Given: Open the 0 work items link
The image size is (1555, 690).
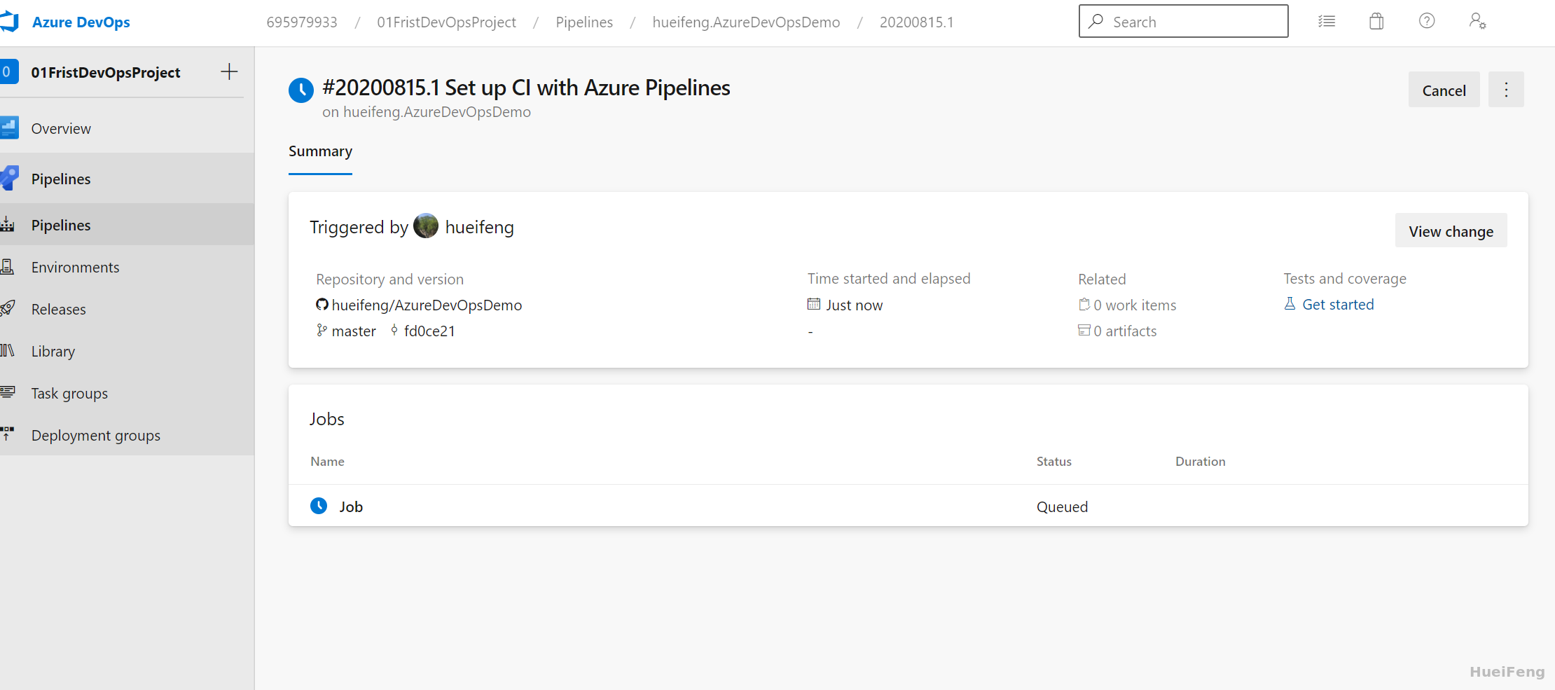Looking at the screenshot, I should pos(1135,305).
